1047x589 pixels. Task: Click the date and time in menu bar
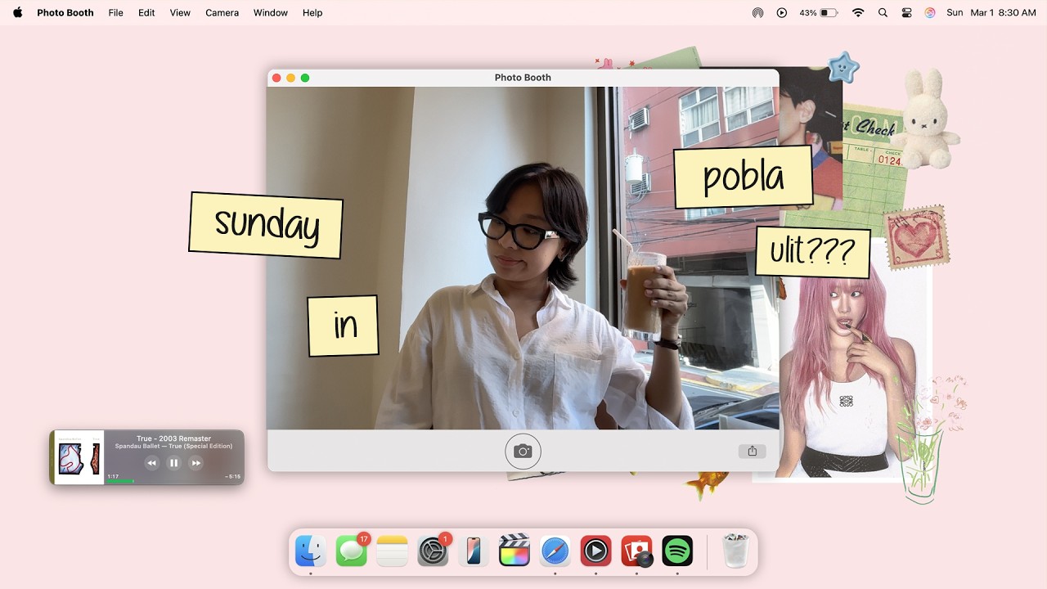coord(991,12)
